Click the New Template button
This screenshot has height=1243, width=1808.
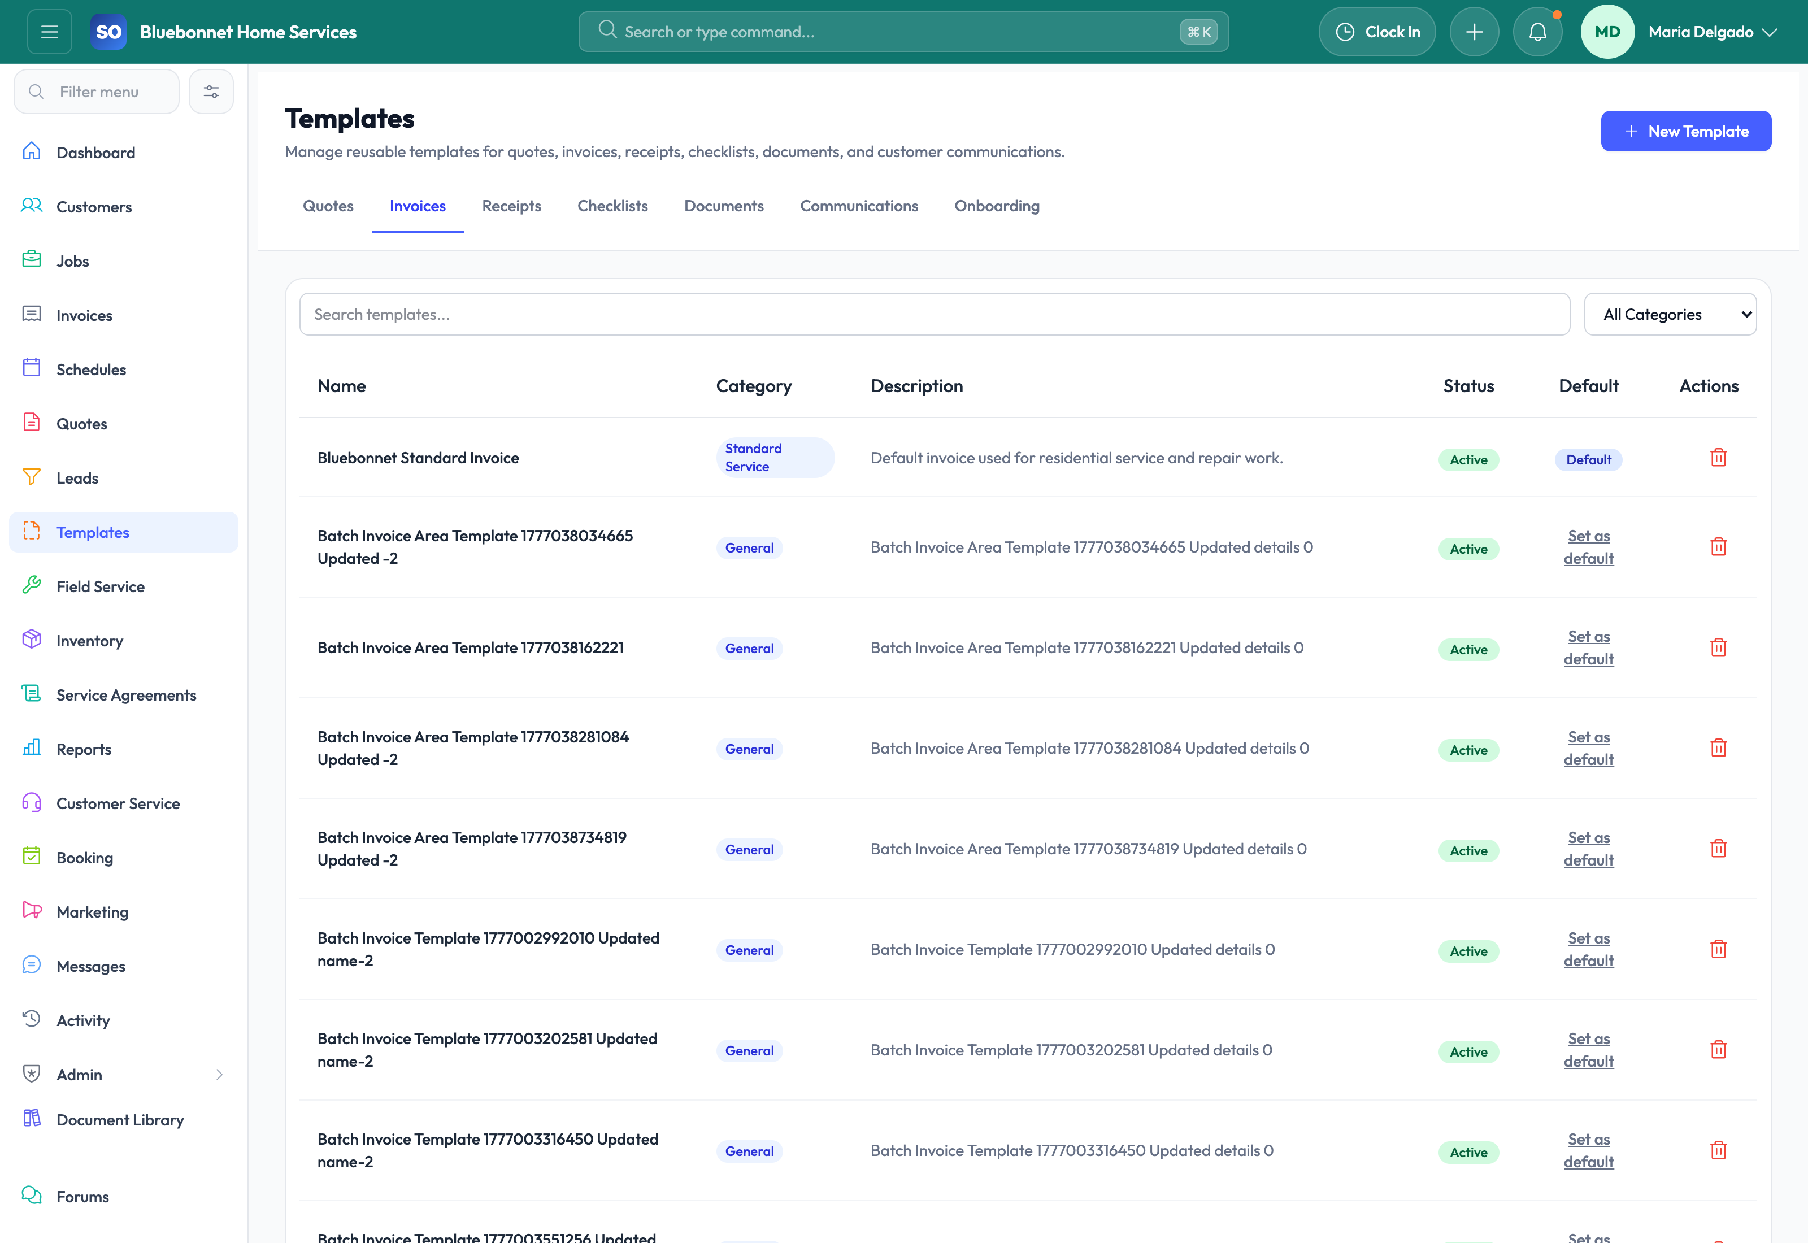[1686, 132]
